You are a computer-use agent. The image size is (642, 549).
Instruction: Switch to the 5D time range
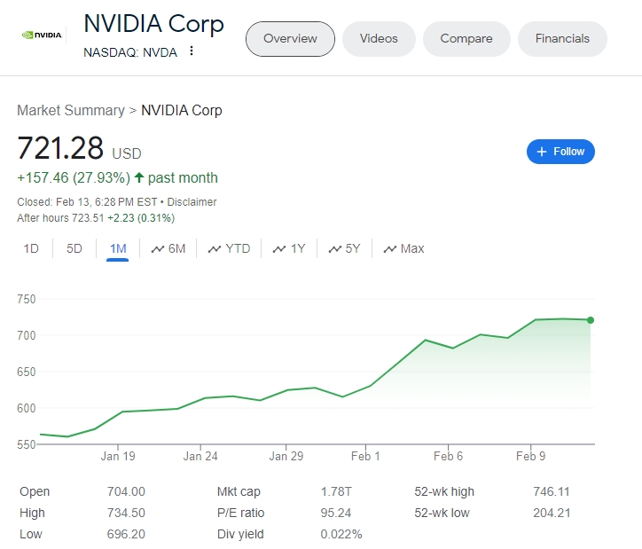pos(74,248)
